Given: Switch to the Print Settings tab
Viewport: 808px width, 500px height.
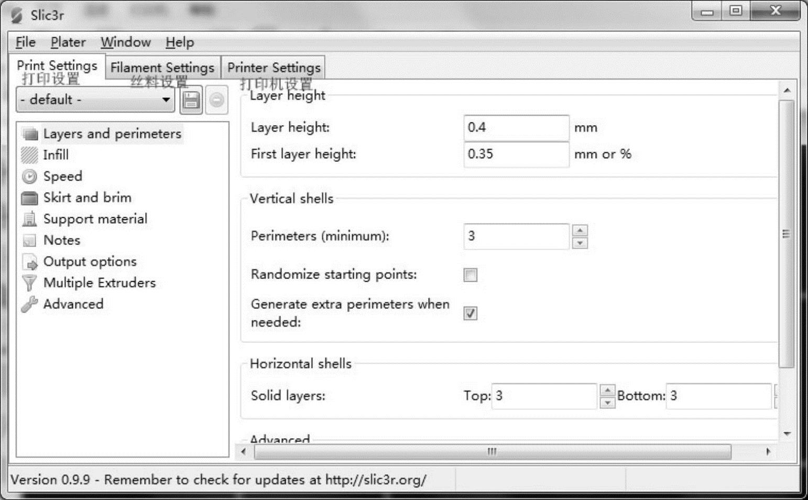Looking at the screenshot, I should coord(57,66).
